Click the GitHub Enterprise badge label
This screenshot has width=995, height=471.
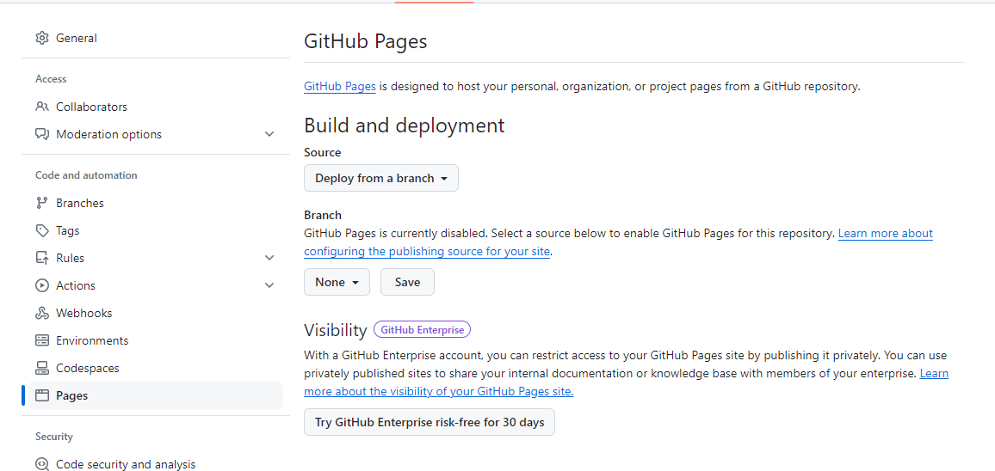click(422, 330)
